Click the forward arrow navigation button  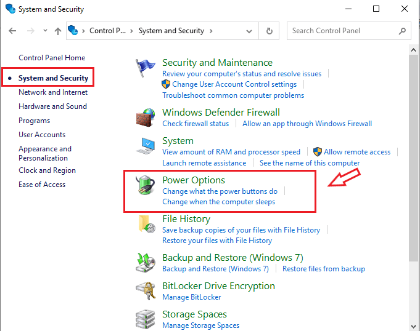point(31,31)
